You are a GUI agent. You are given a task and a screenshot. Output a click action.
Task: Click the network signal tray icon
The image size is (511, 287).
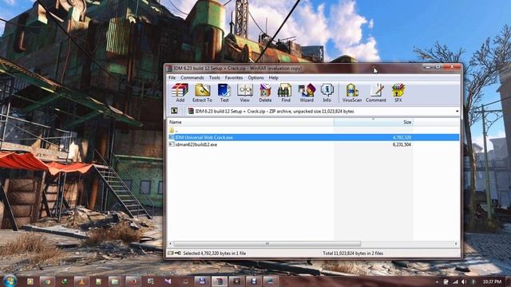coord(455,281)
